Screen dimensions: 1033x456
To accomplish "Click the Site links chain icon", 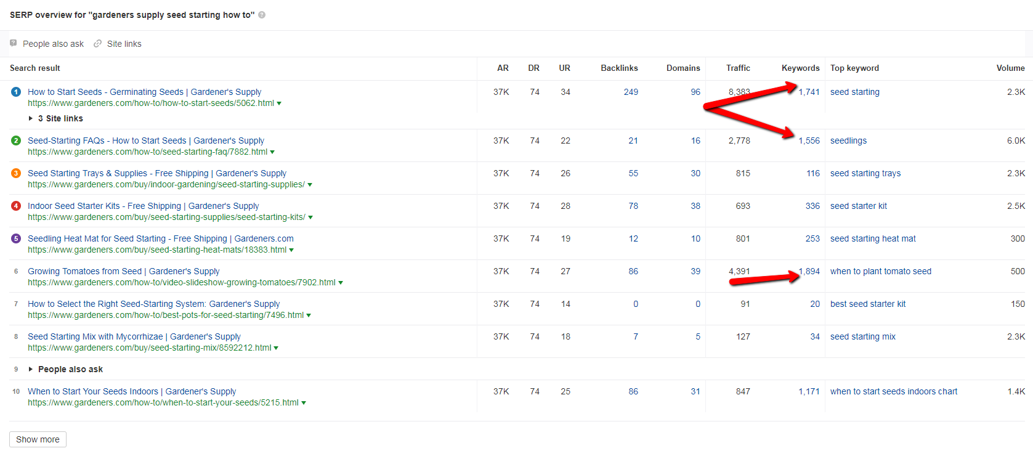I will (x=97, y=44).
